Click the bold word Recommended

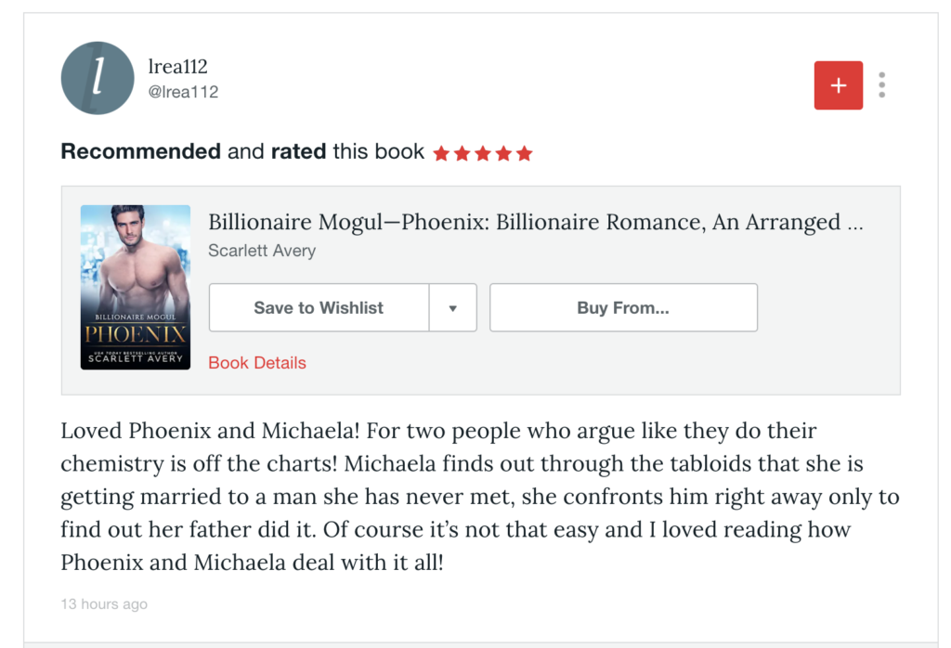click(140, 151)
